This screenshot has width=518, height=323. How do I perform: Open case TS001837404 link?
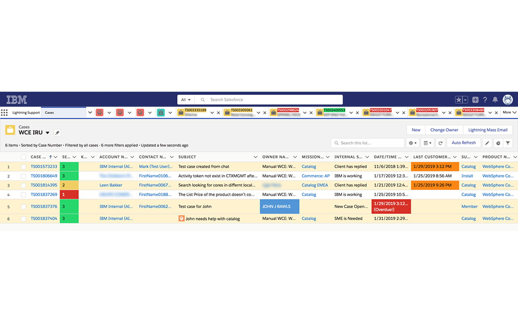[x=44, y=219]
